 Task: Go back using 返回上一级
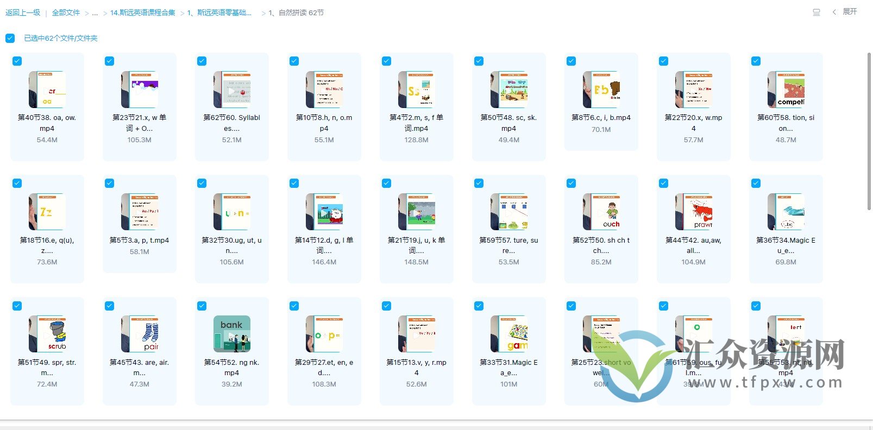(x=23, y=12)
